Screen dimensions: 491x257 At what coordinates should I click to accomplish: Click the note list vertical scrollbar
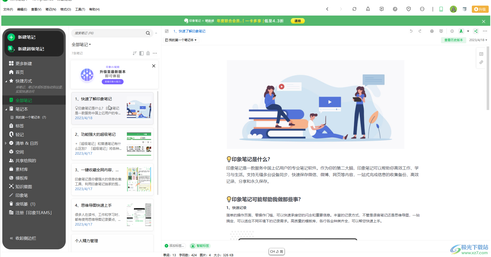(158, 143)
